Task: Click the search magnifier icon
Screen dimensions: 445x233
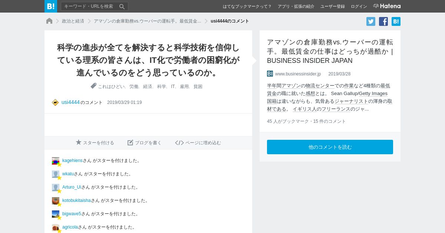Action: coord(122,6)
